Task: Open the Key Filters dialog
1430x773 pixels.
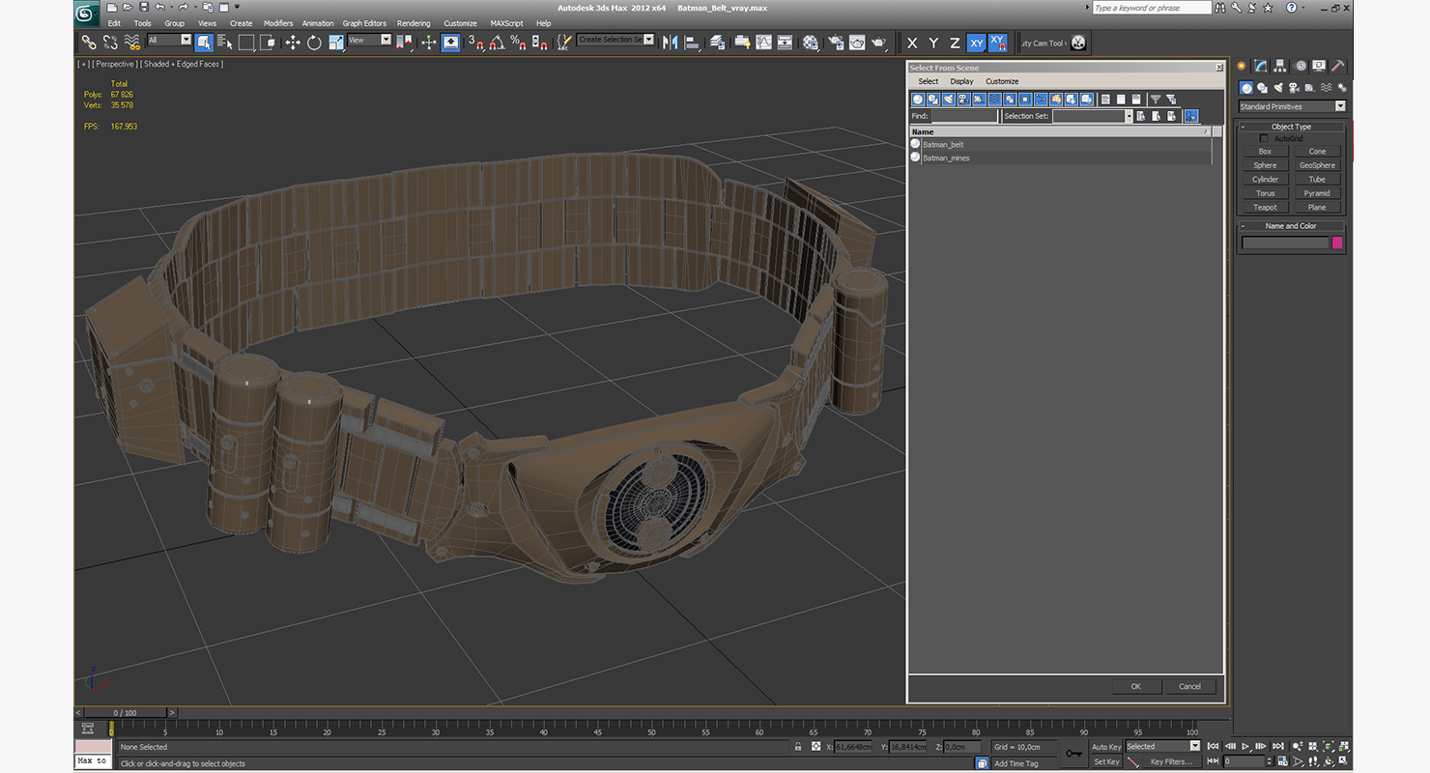Action: pos(1171,761)
